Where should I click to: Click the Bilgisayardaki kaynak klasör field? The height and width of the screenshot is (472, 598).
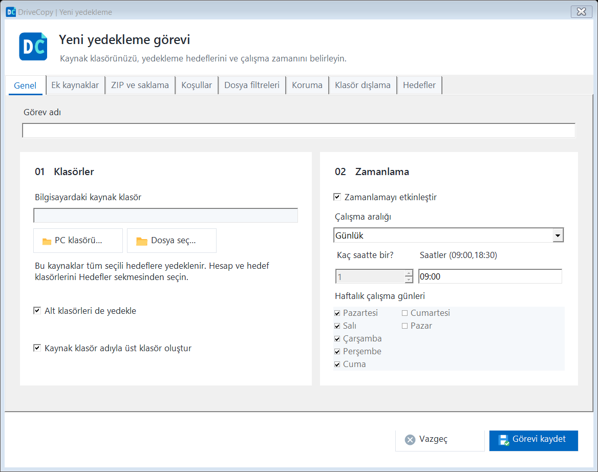(x=165, y=216)
